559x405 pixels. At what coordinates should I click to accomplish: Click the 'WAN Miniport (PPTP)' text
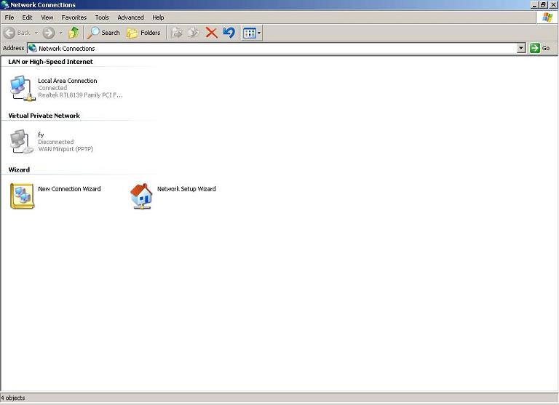(x=66, y=149)
